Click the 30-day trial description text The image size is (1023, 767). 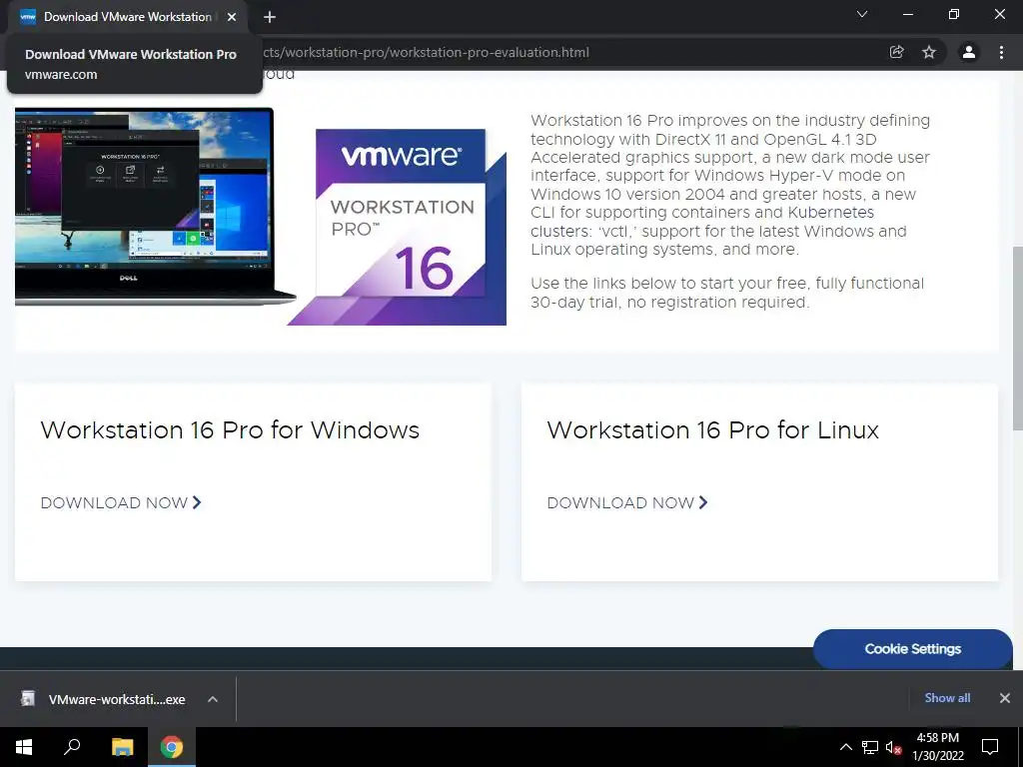727,293
